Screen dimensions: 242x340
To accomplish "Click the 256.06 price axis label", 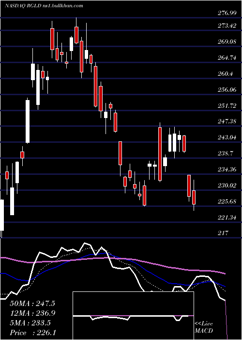I will [x=227, y=89].
